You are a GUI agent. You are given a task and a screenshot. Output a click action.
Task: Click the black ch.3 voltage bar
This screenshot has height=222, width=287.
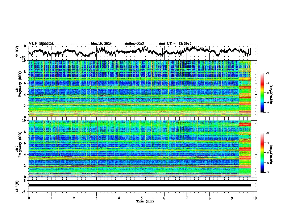pos(140,185)
